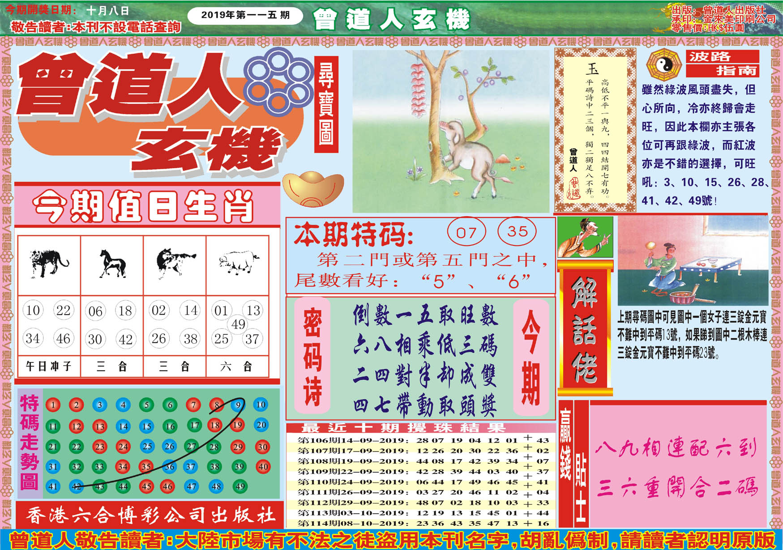Click the red seal stamp under the poem
The image size is (783, 550).
pos(573,188)
